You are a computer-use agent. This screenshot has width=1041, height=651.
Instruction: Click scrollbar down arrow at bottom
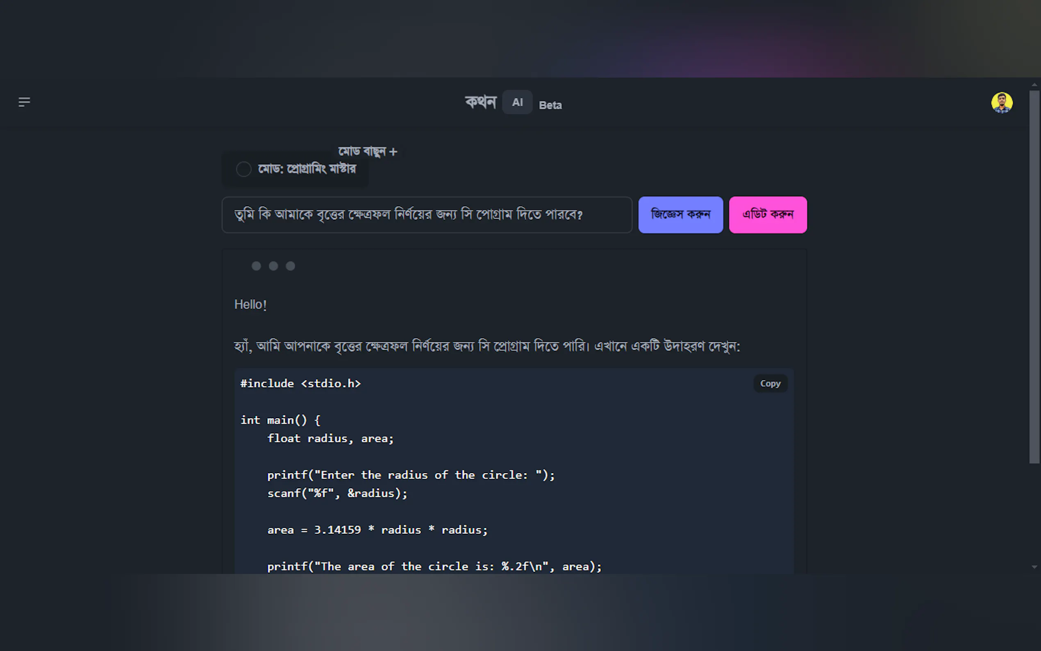coord(1034,567)
